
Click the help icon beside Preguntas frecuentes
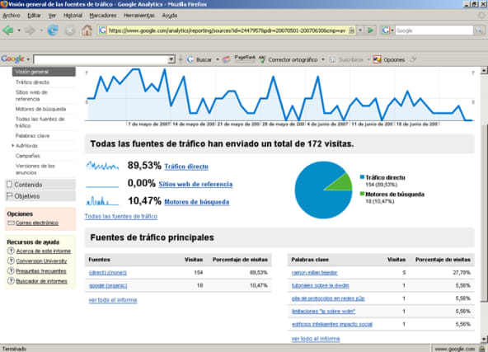[x=11, y=270]
